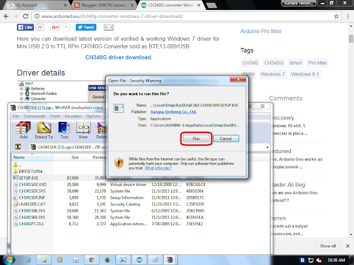Open Firefox from the taskbar
Screen dimensions: 354x265
point(107,260)
